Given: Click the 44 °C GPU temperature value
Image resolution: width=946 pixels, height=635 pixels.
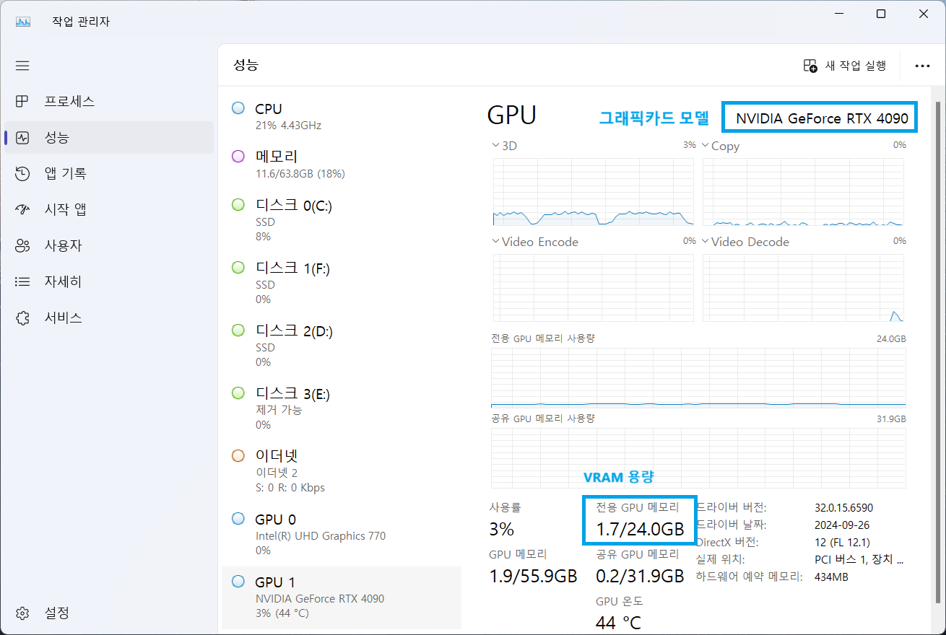Looking at the screenshot, I should [x=618, y=622].
